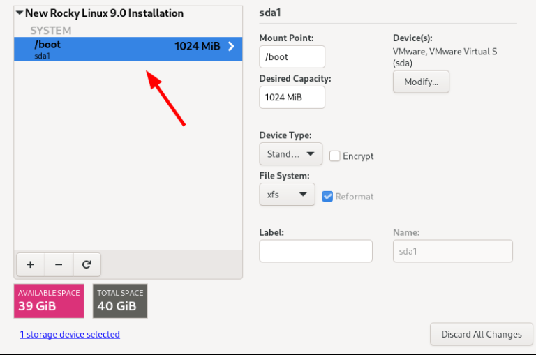The height and width of the screenshot is (355, 536).
Task: Click the Mount Point text field
Action: [x=292, y=57]
